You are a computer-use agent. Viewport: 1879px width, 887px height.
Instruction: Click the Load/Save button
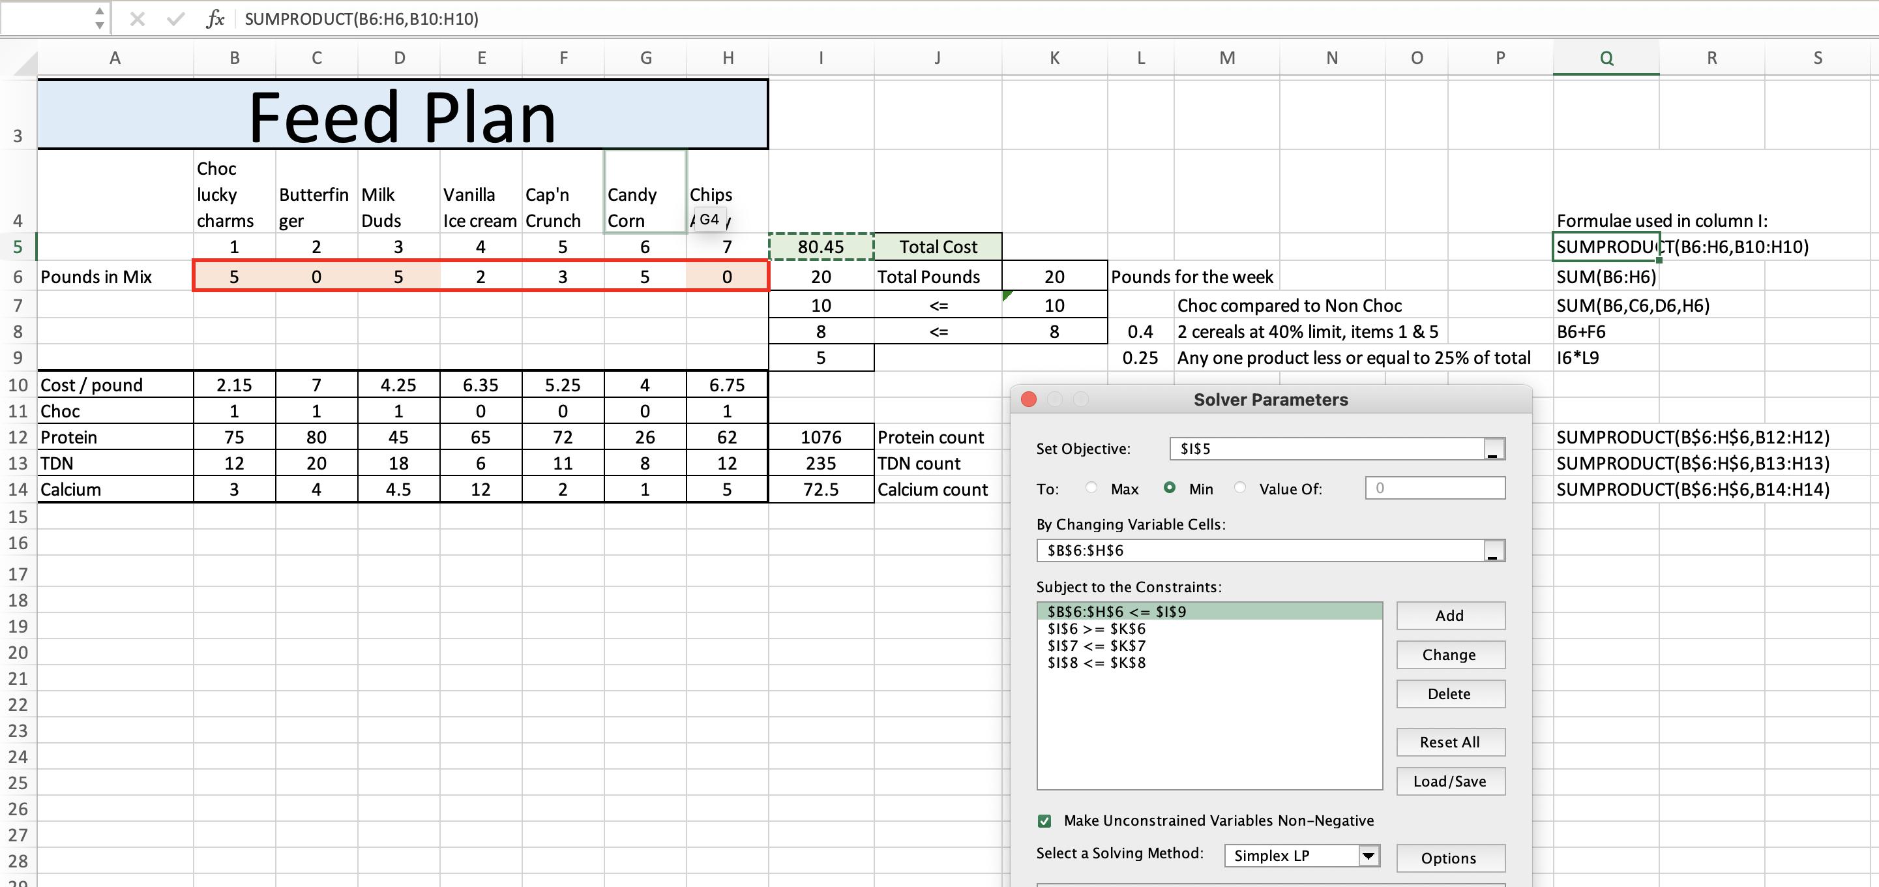click(1449, 782)
